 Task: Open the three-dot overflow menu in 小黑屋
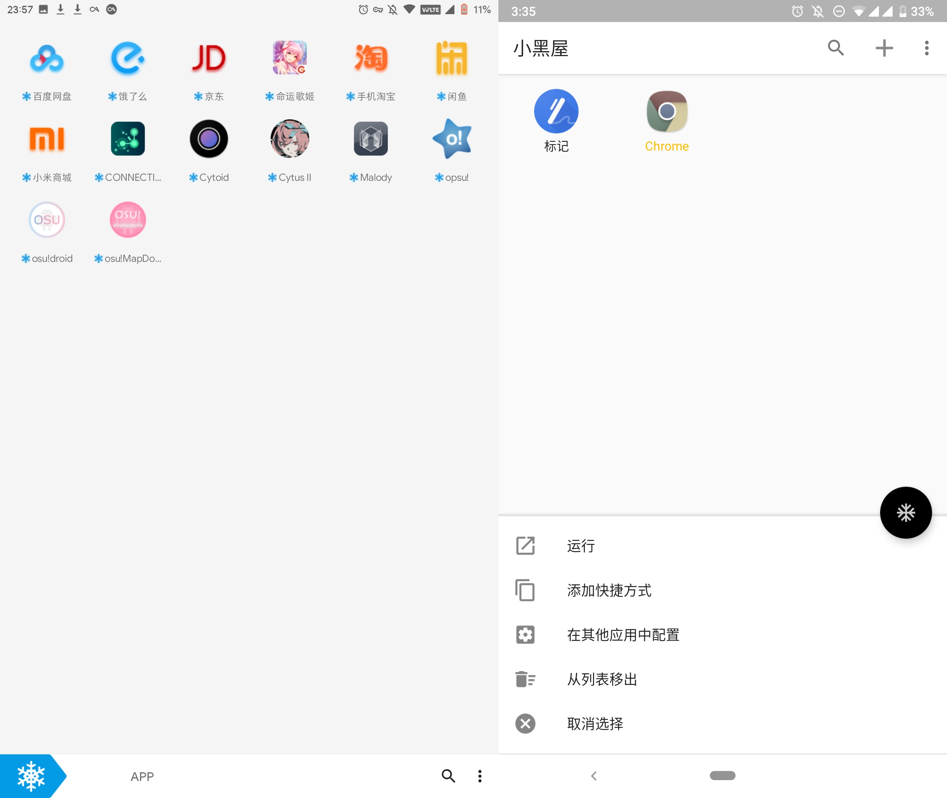pyautogui.click(x=926, y=48)
